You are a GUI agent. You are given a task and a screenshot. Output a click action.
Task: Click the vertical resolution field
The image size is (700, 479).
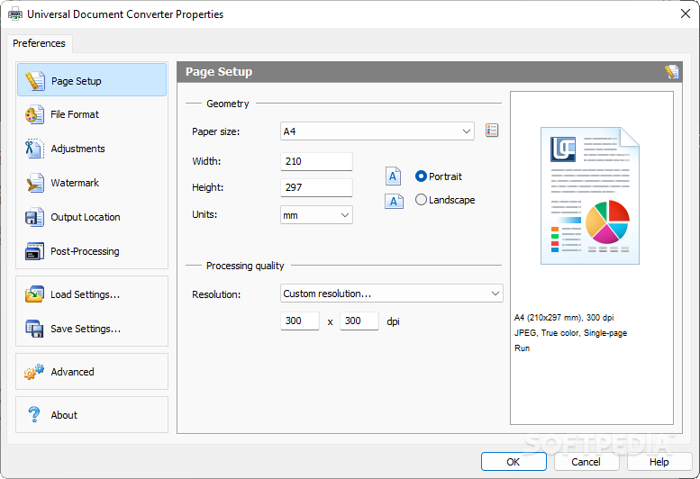click(x=359, y=321)
